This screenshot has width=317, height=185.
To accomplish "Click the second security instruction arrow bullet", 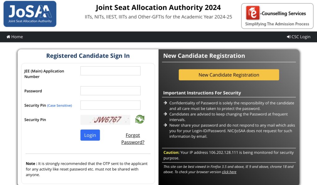I will coord(165,114).
